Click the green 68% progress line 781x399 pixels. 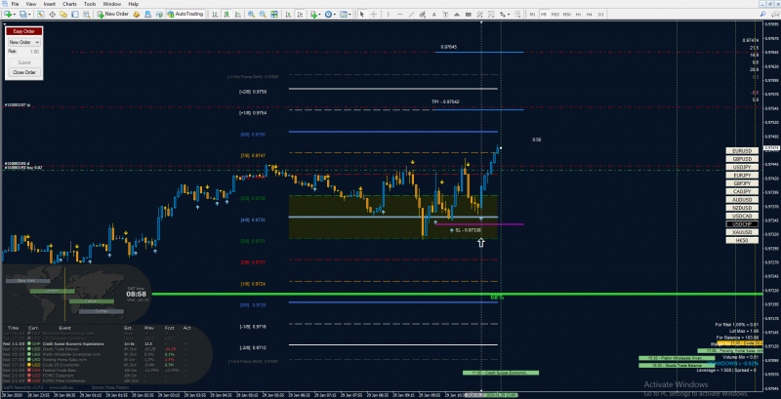tap(457, 294)
